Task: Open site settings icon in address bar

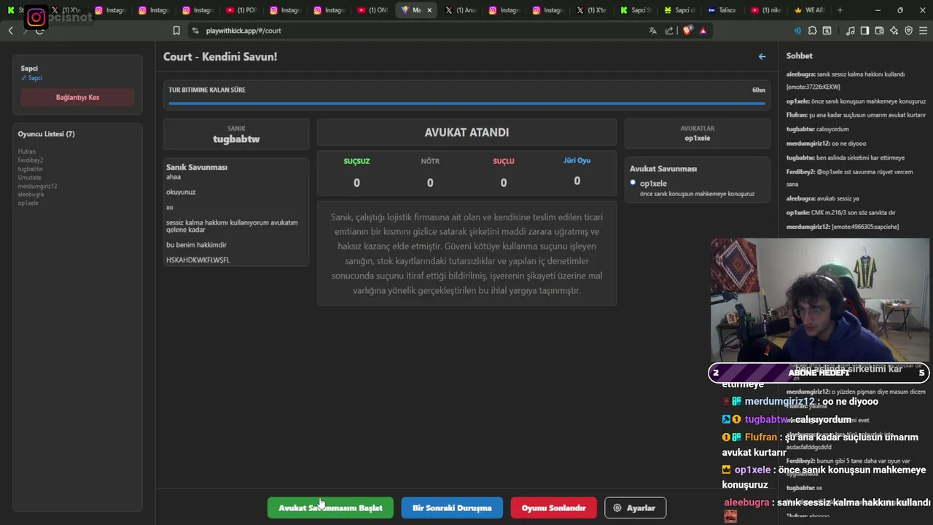Action: tap(195, 31)
